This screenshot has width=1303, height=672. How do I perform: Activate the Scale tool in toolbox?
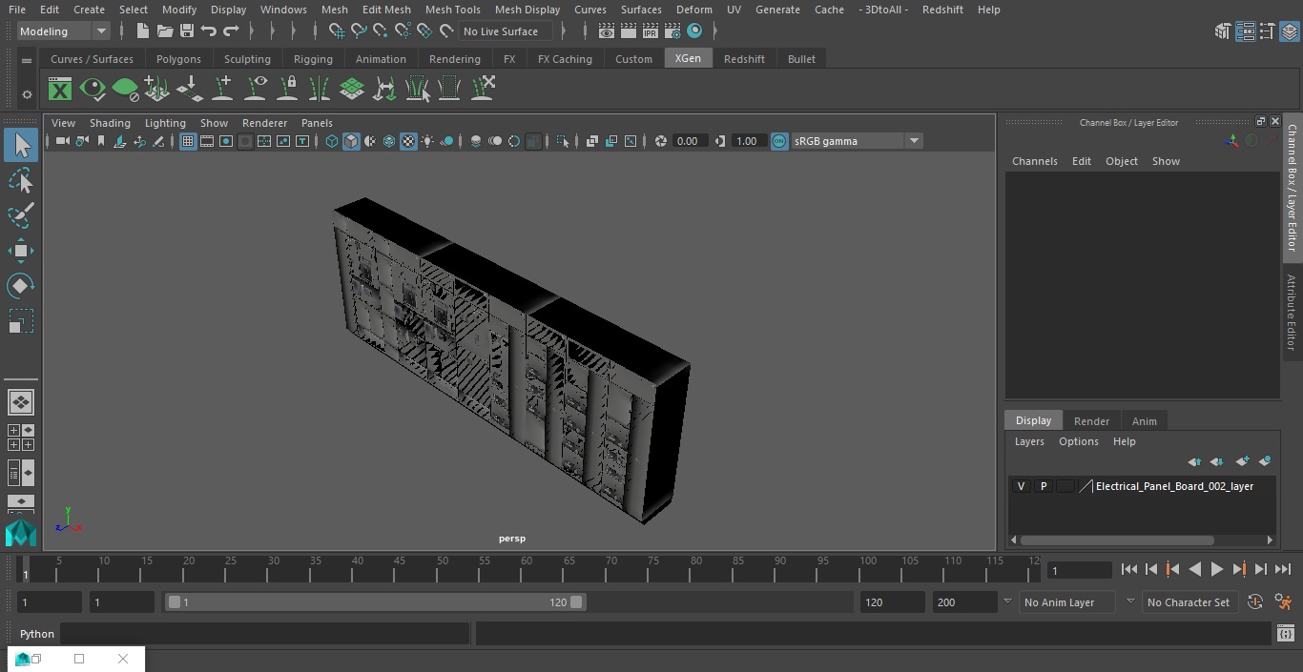pyautogui.click(x=21, y=321)
